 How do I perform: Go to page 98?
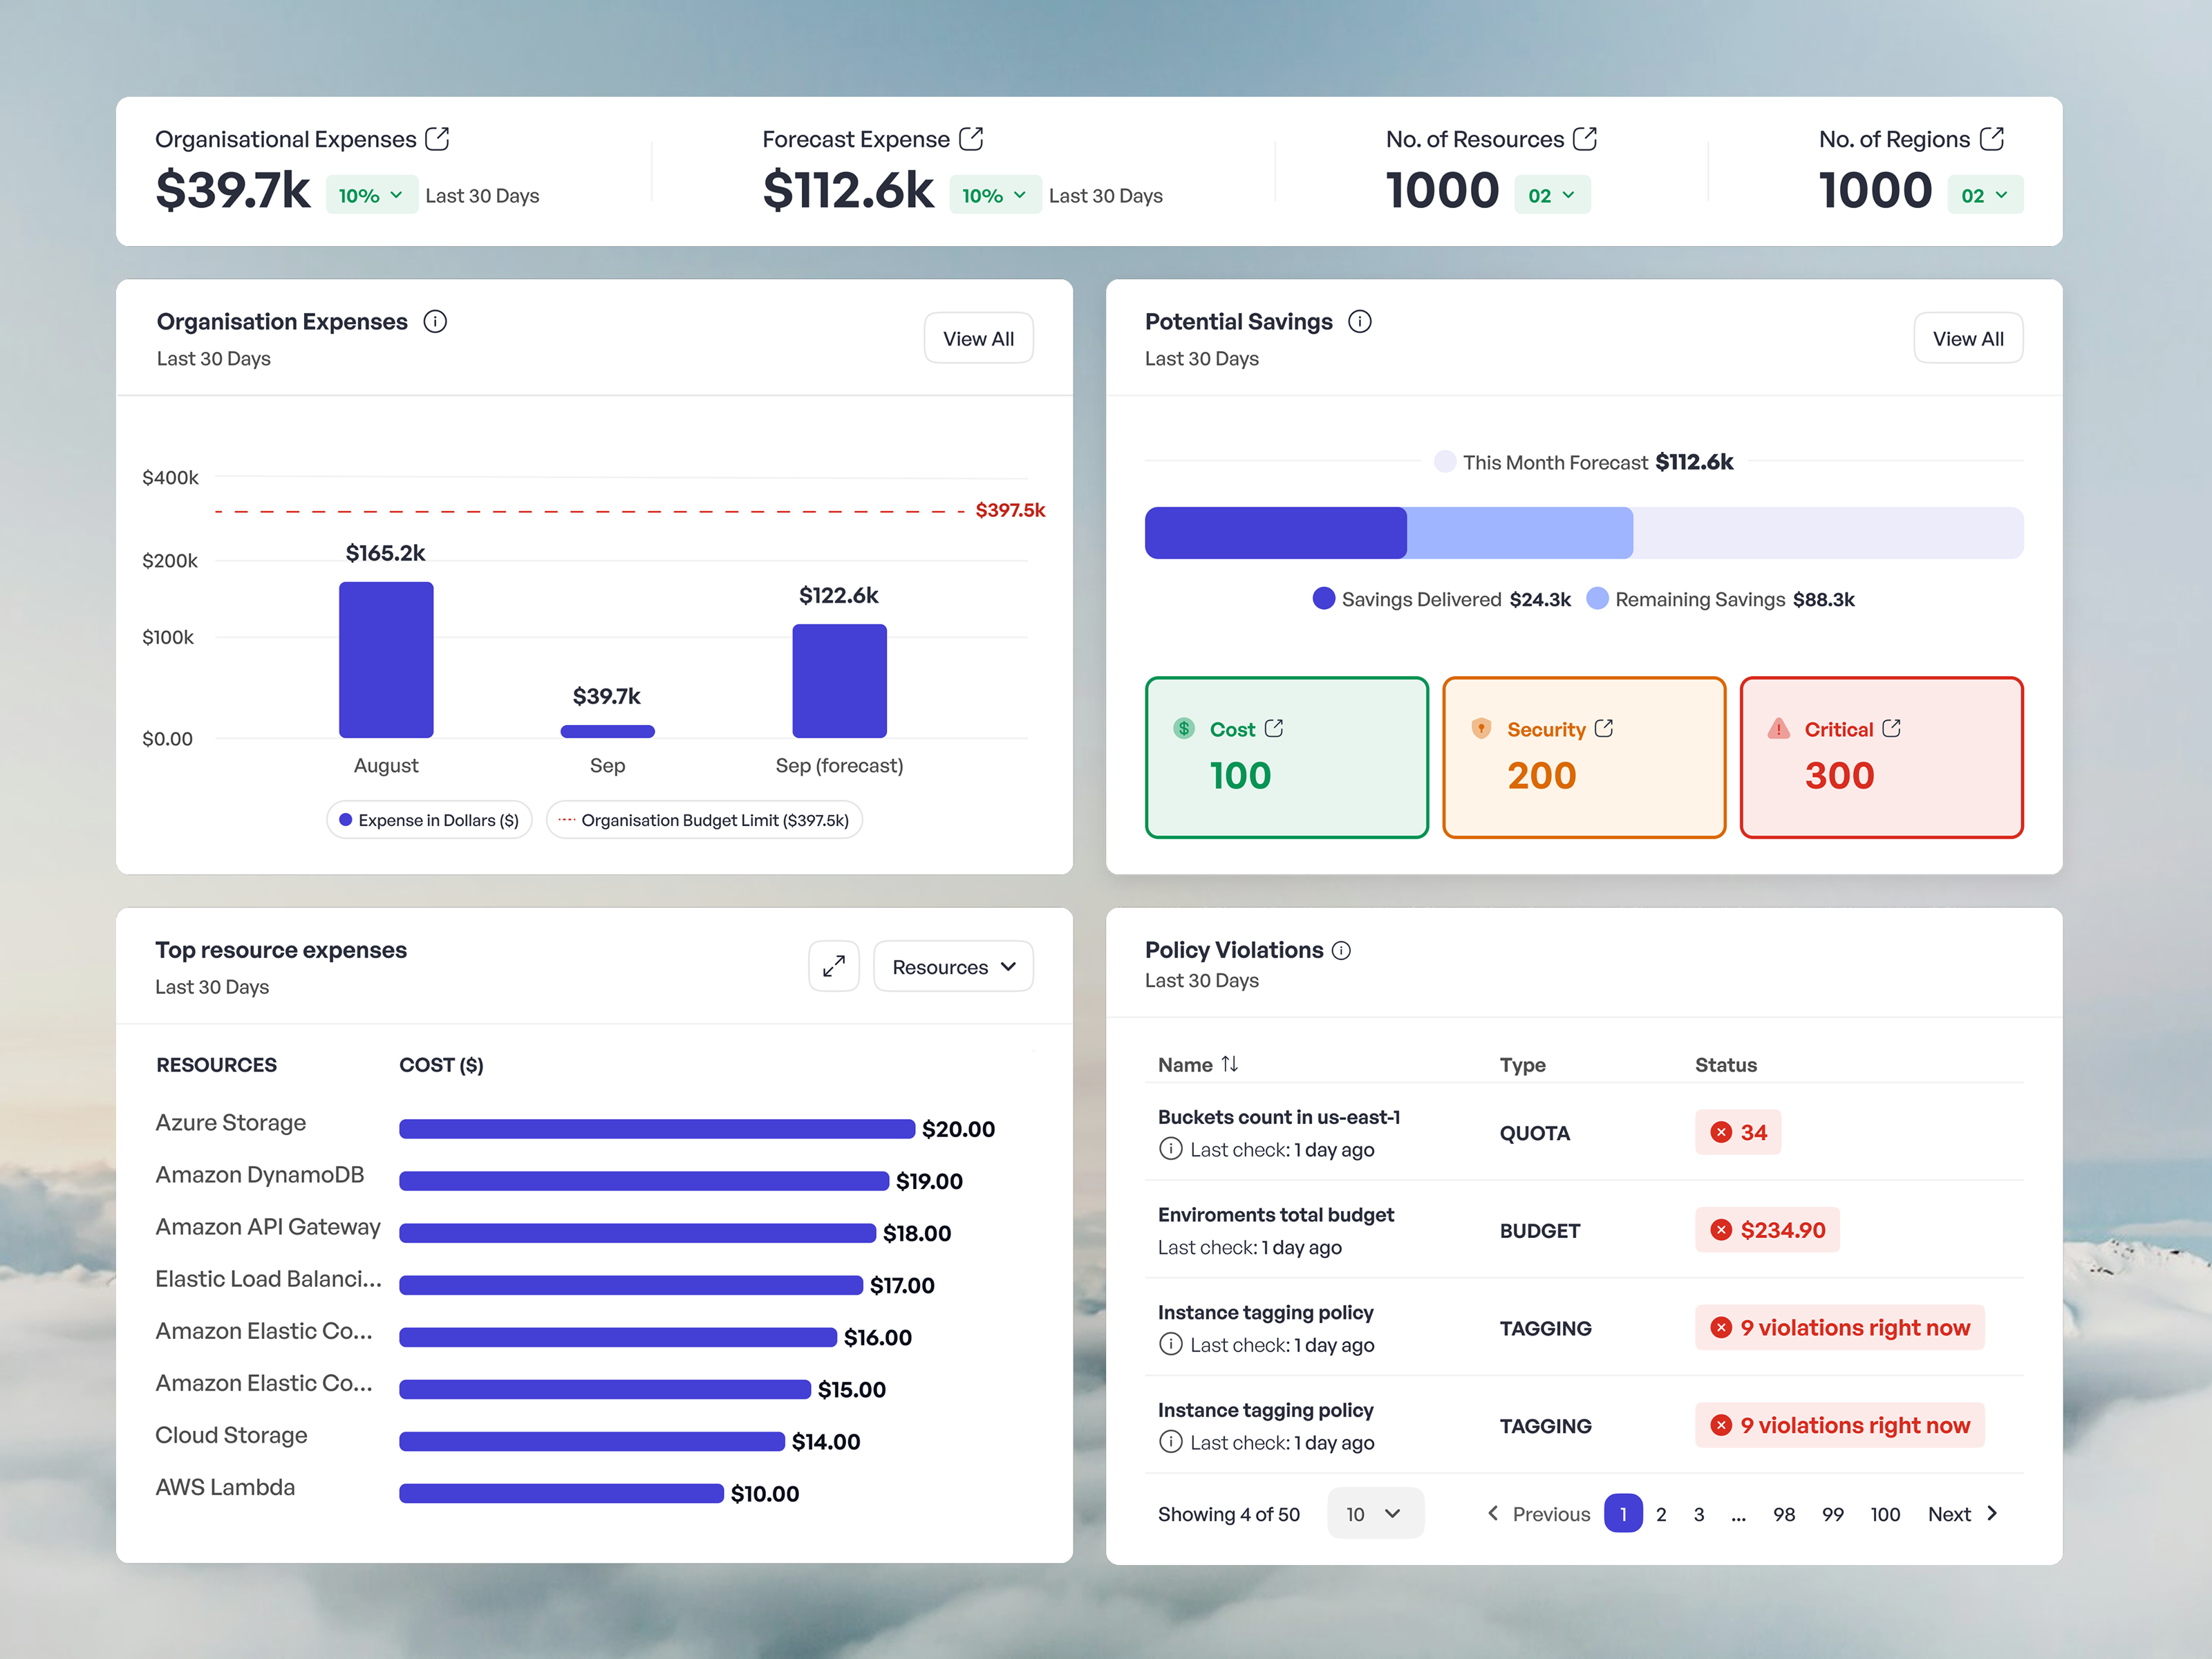[1784, 1514]
